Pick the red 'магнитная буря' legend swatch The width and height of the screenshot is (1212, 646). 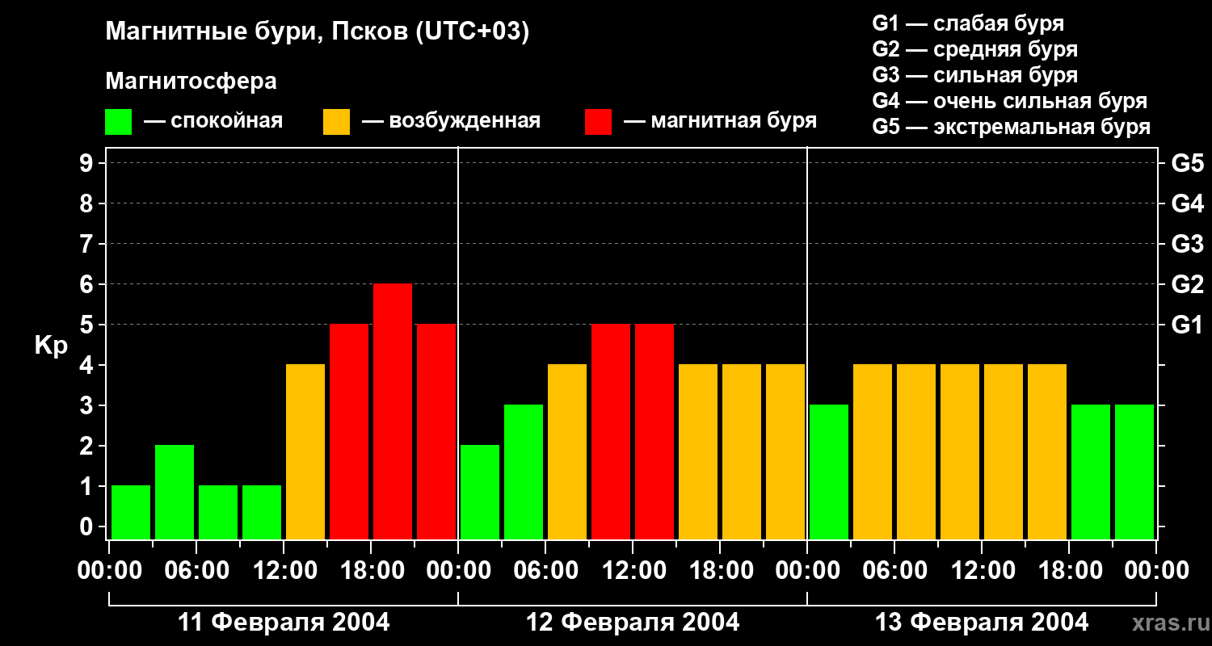tap(598, 122)
